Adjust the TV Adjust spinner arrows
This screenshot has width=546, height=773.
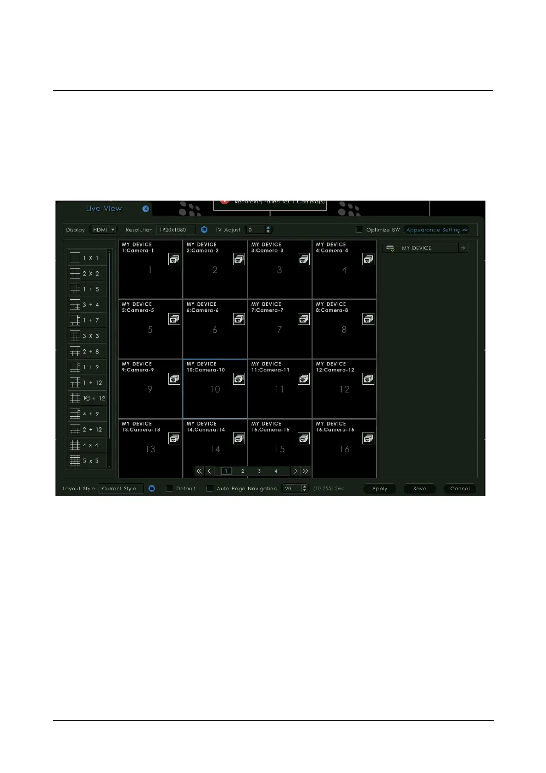point(268,230)
